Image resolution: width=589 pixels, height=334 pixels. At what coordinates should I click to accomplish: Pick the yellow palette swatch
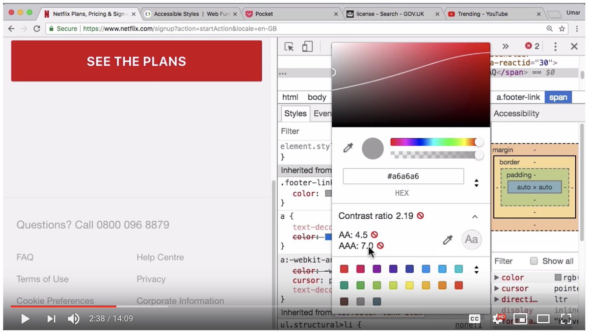pyautogui.click(x=410, y=285)
